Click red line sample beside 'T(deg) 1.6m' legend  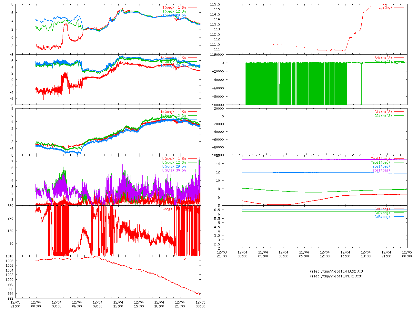(x=193, y=7)
